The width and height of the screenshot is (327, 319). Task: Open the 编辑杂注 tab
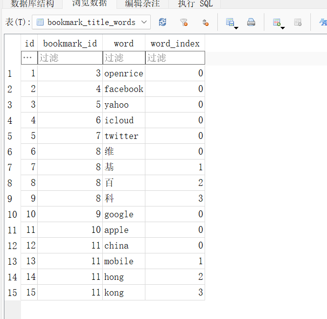[x=142, y=4]
